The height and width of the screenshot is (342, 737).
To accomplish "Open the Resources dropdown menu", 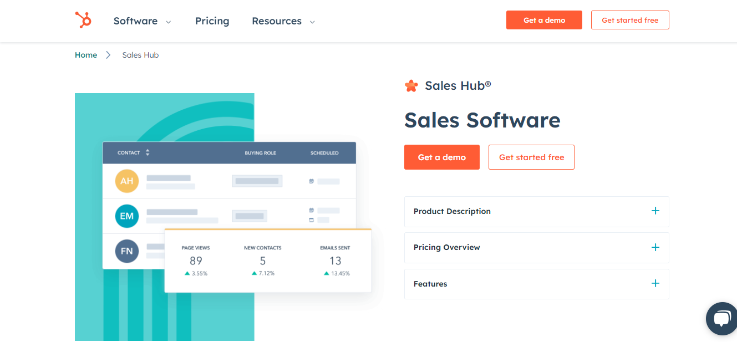I will (x=283, y=21).
